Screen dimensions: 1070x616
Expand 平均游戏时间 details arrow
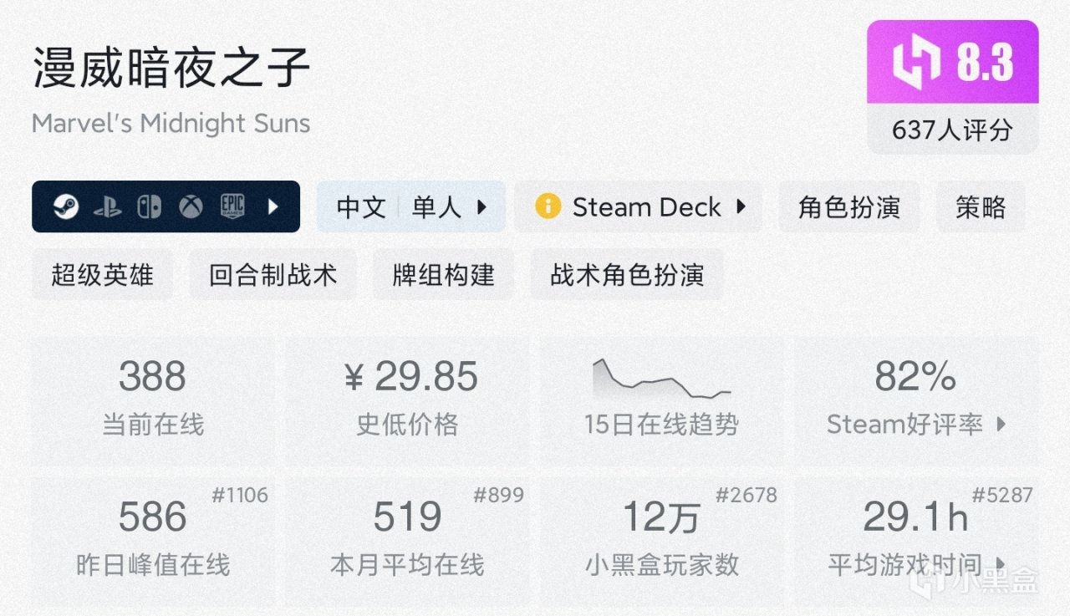(x=1001, y=565)
